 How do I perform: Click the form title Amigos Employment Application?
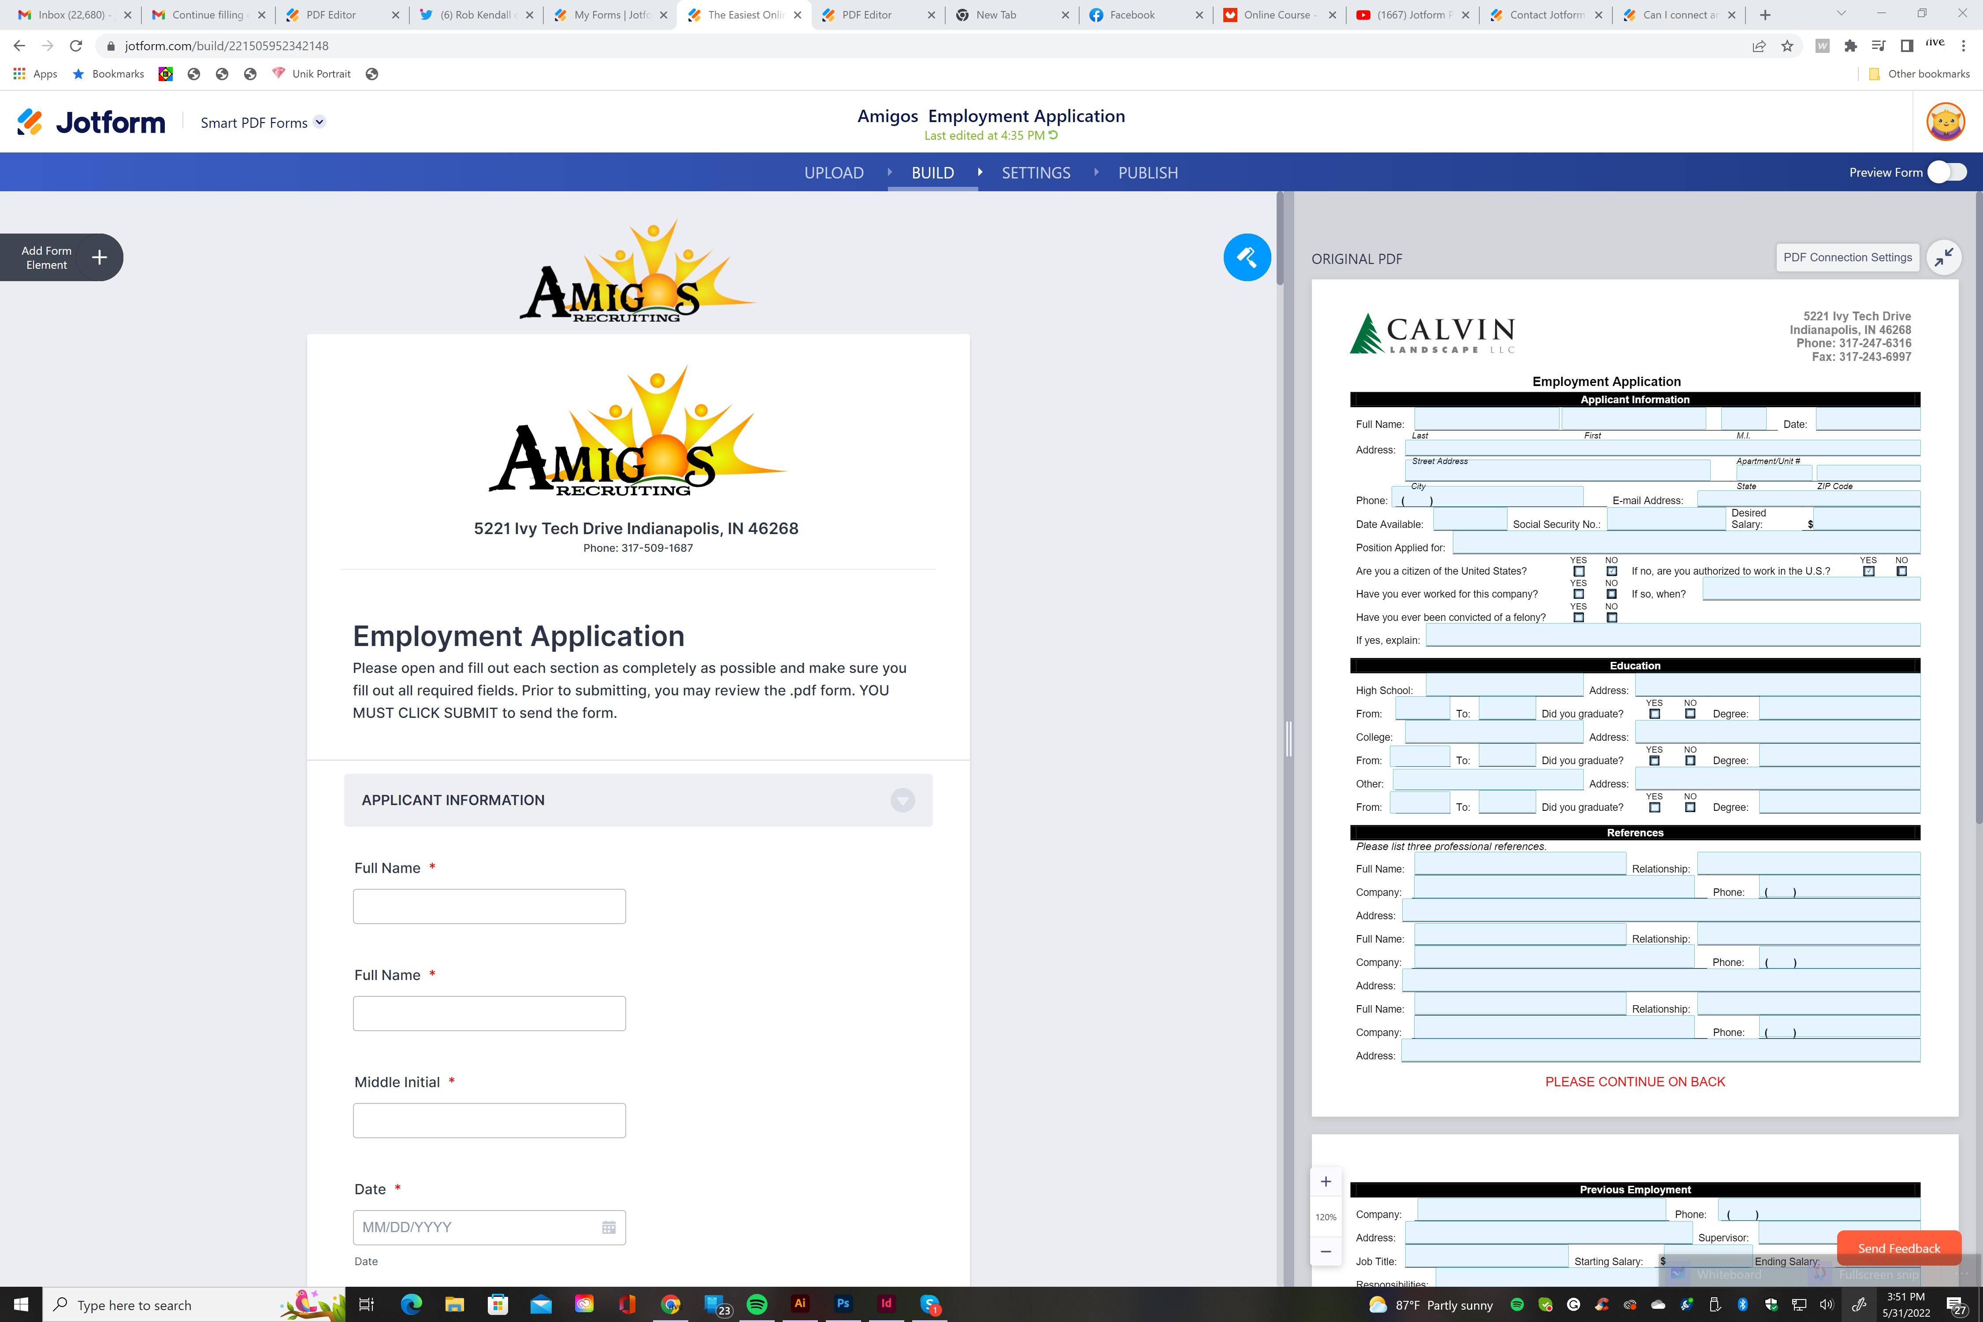tap(991, 115)
